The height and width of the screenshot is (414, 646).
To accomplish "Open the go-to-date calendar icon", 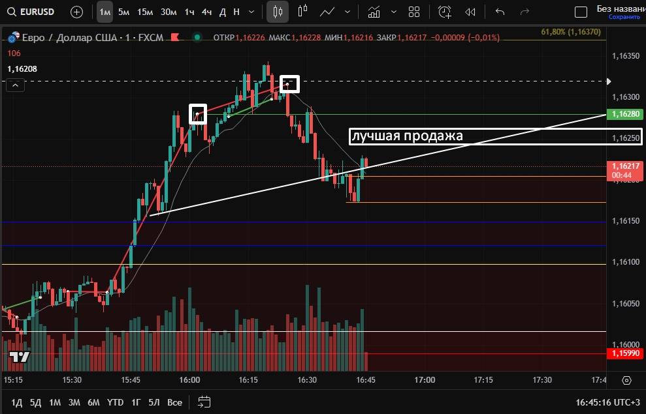I will (x=204, y=402).
